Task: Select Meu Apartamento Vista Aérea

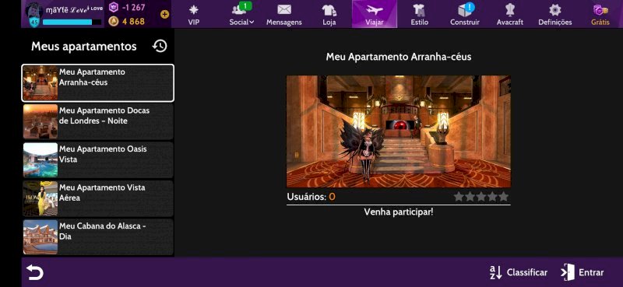Action: (x=98, y=198)
